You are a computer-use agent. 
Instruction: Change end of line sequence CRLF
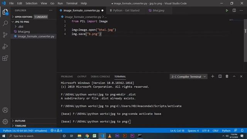(x=215, y=131)
